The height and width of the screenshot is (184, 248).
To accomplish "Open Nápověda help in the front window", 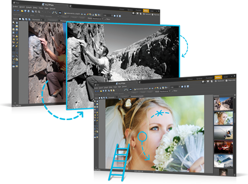I will click(x=230, y=81).
